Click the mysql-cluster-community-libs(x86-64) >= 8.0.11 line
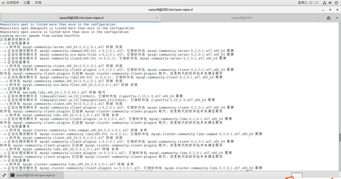The width and height of the screenshot is (341, 179). pos(131,134)
